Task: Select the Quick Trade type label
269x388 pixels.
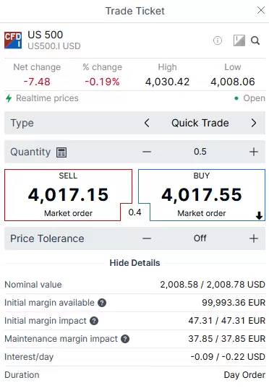Action: pyautogui.click(x=200, y=123)
